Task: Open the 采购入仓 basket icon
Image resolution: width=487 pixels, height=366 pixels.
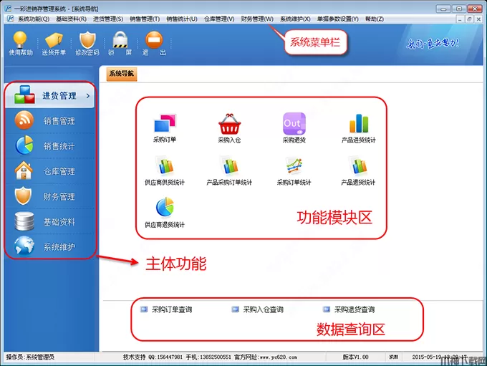Action: click(229, 128)
